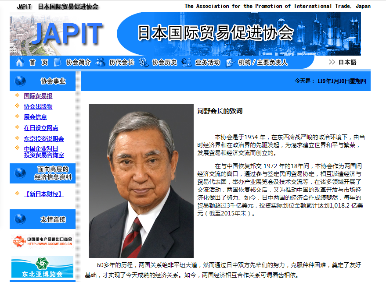The height and width of the screenshot is (282, 386).
Task: Click the 河野会长的致词 heading
Action: pyautogui.click(x=220, y=111)
